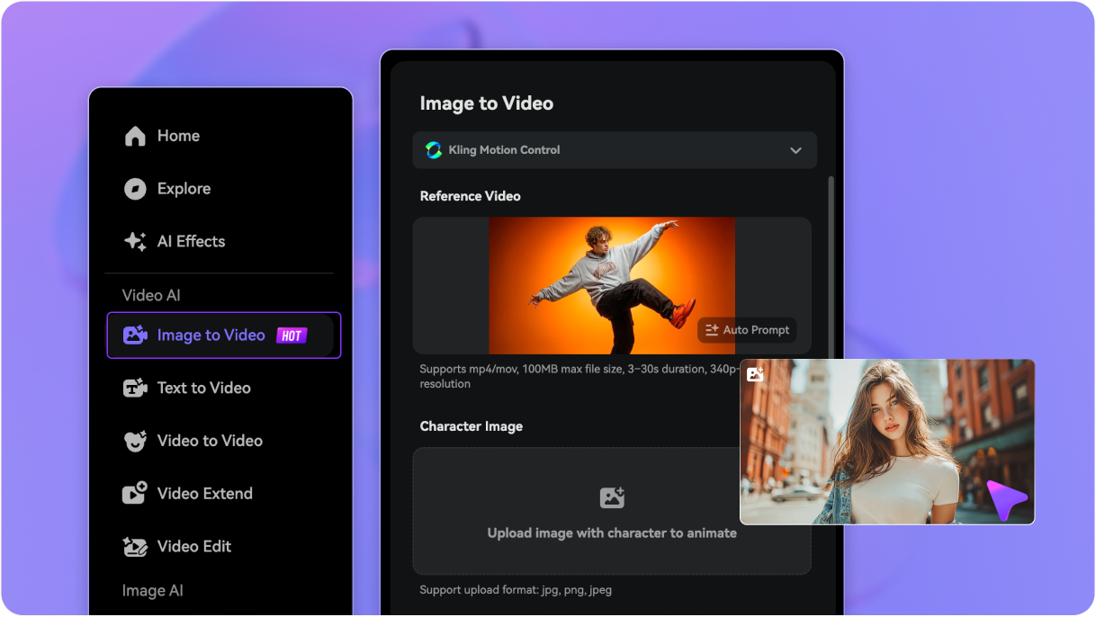Screen dimensions: 1096x617
Task: Click the sliders icon inside Auto Prompt
Action: pos(711,330)
